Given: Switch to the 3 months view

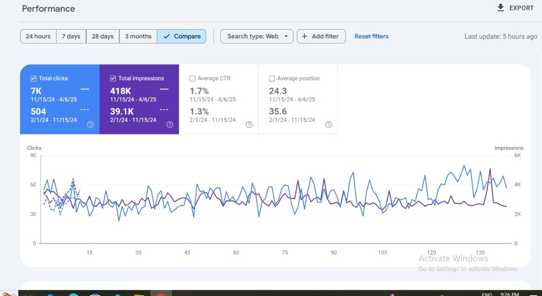Looking at the screenshot, I should (138, 36).
